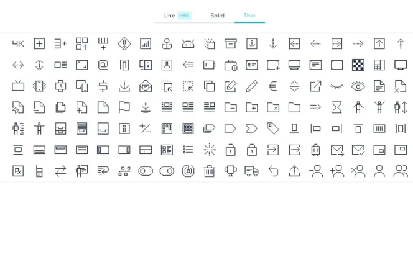Image resolution: width=413 pixels, height=275 pixels.
Task: Select the price tag icon
Action: pyautogui.click(x=272, y=128)
